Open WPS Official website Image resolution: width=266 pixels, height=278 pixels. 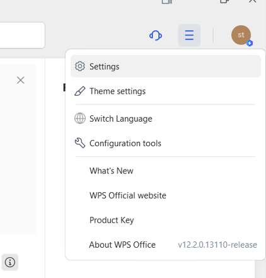coord(166,195)
